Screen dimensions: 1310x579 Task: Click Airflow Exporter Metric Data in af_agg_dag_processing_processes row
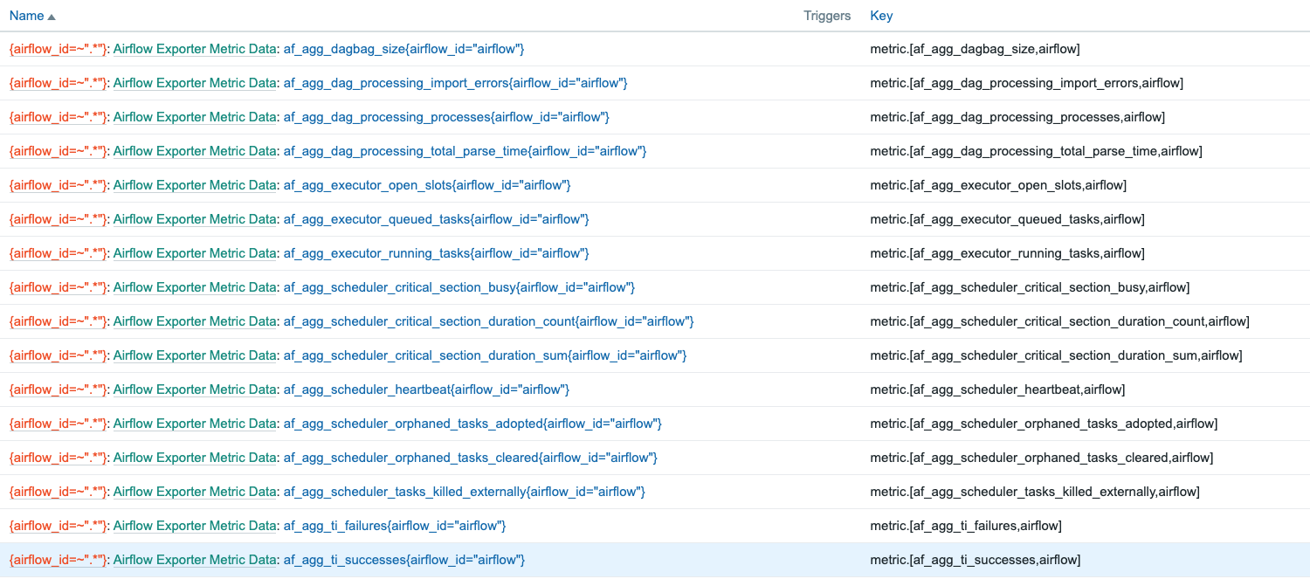[195, 117]
